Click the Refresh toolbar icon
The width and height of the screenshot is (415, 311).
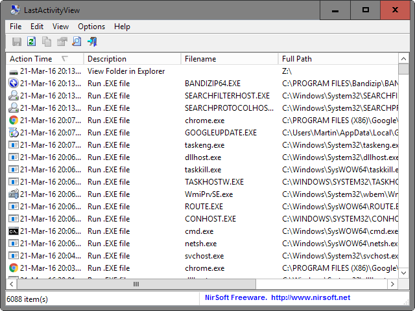click(x=32, y=41)
